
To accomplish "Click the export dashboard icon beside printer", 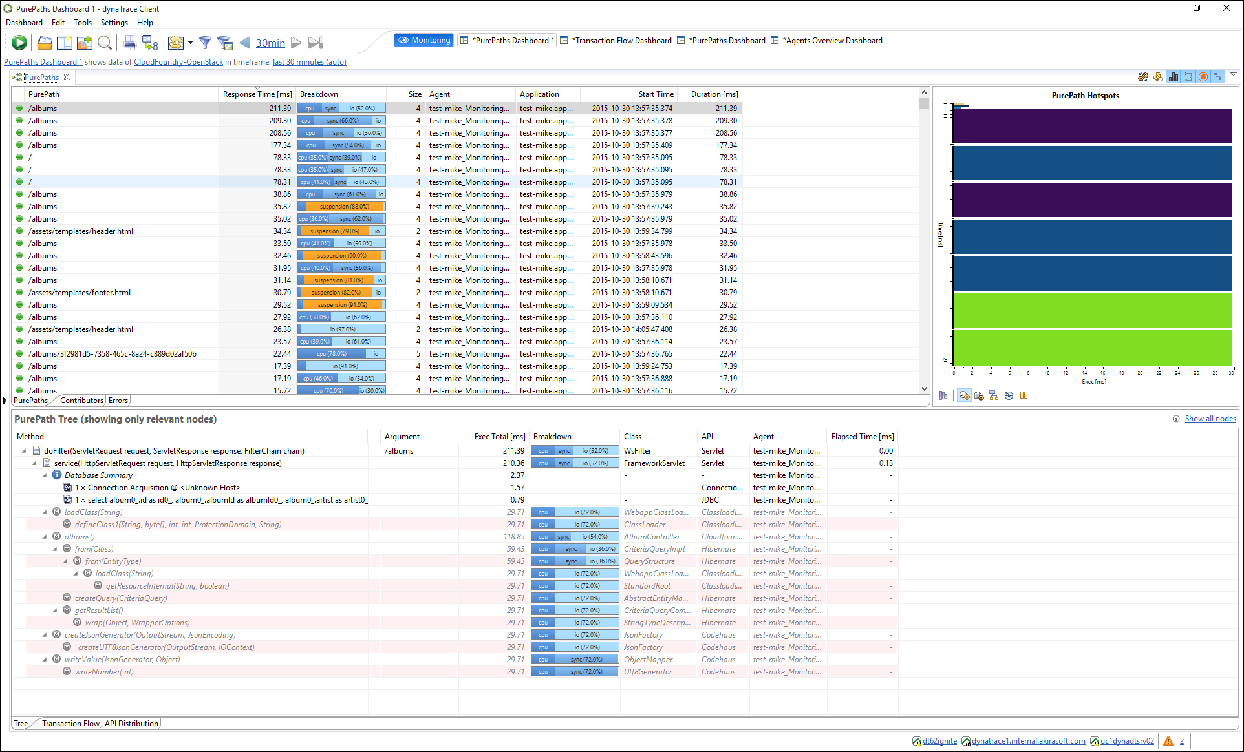I will [150, 43].
